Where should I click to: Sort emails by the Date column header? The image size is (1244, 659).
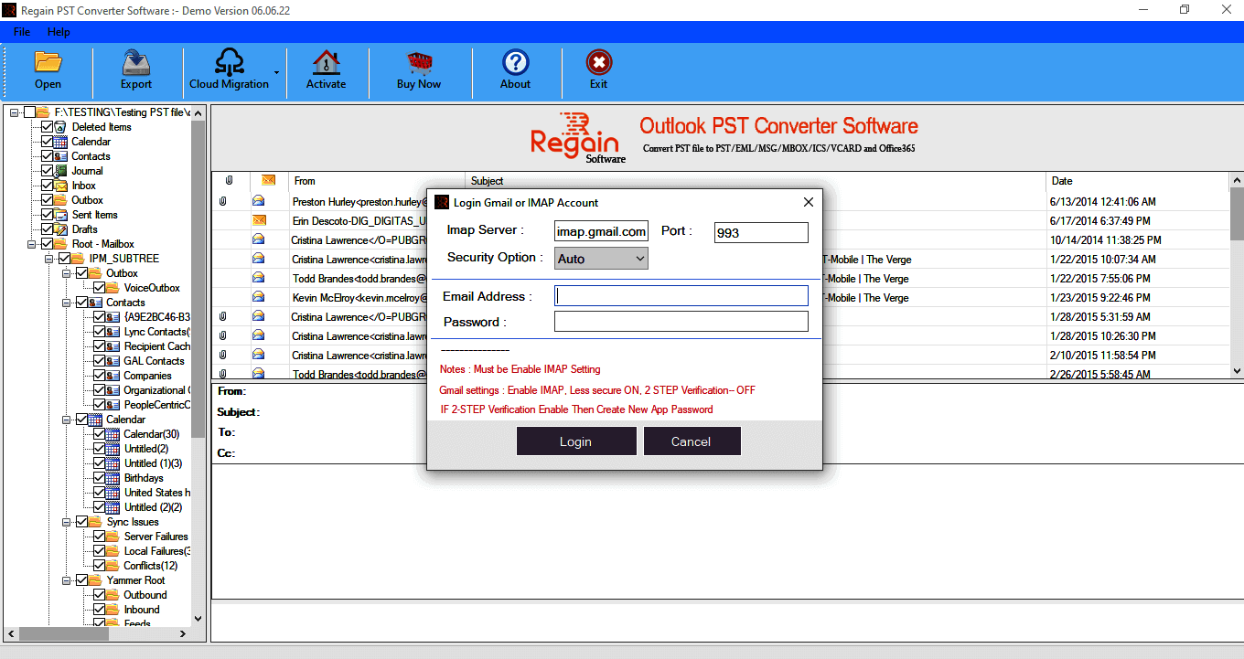tap(1137, 181)
